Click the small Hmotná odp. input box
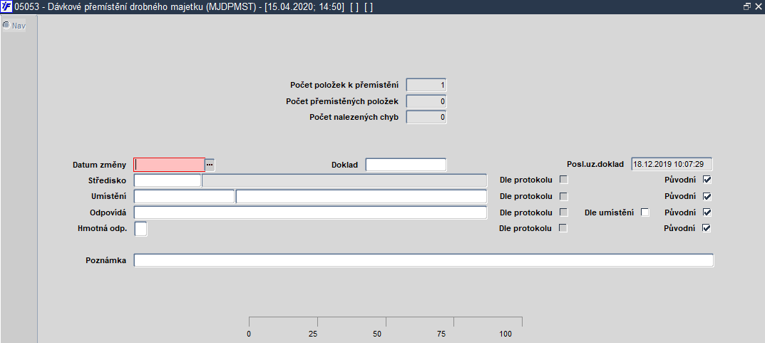 point(140,228)
